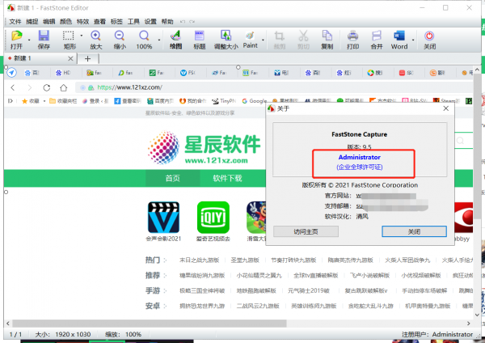Viewport: 485px width, 343px height.
Task: Add a new tab with plus button
Action: coord(88,58)
